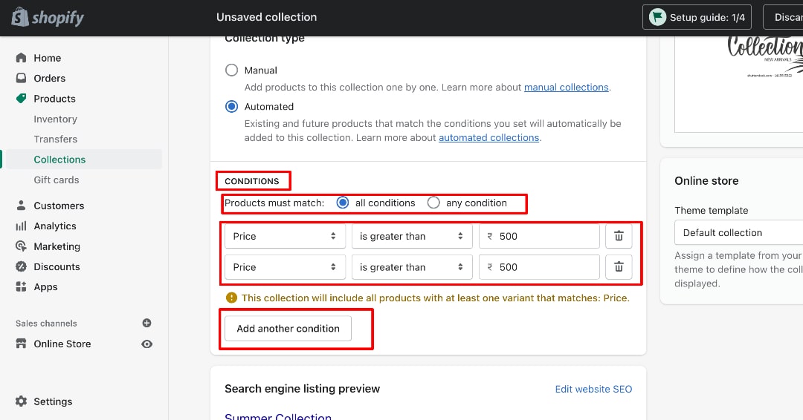
Task: Go to Home in sidebar
Action: (x=47, y=58)
